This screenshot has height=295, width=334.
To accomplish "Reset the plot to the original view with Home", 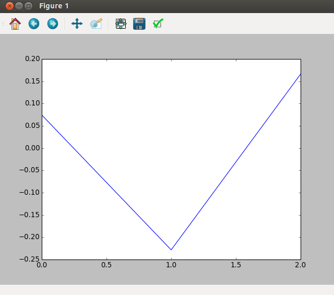I will point(15,23).
